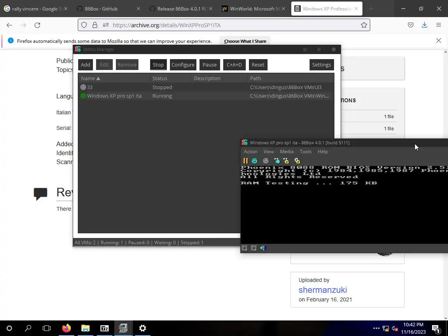Open the Help menu in 86Box
This screenshot has height=336, width=448.
click(x=322, y=152)
